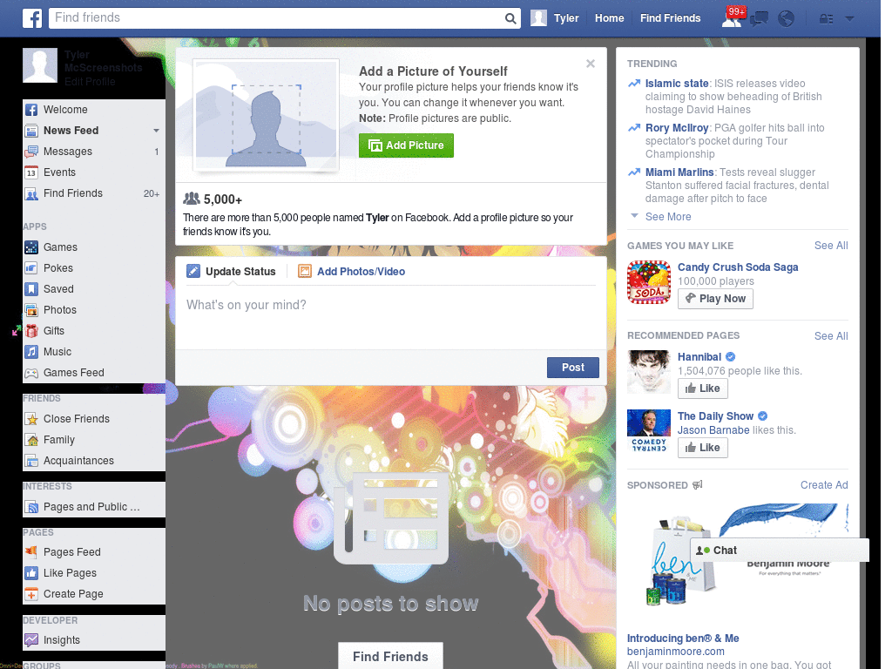Open Find Friends in left sidebar
The width and height of the screenshot is (892, 669).
(x=73, y=193)
